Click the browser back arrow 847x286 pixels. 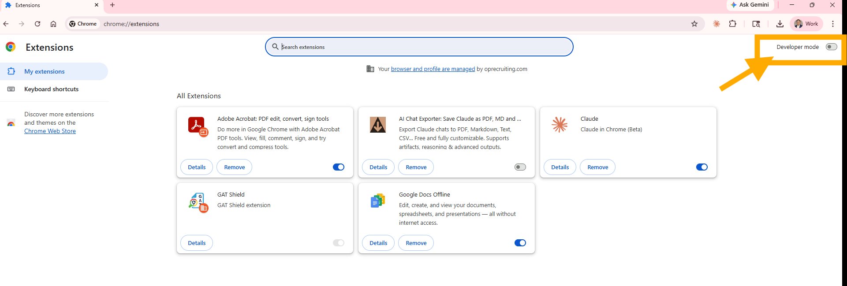pyautogui.click(x=6, y=24)
